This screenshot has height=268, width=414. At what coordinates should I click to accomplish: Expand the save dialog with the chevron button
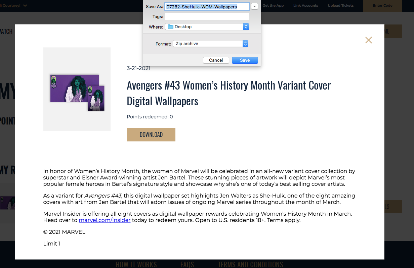255,6
